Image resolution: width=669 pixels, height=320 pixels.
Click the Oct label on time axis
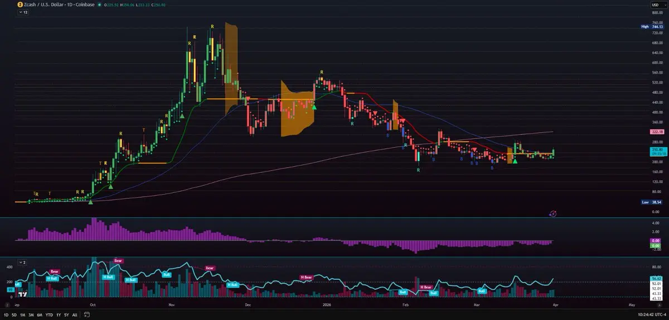tap(93, 306)
